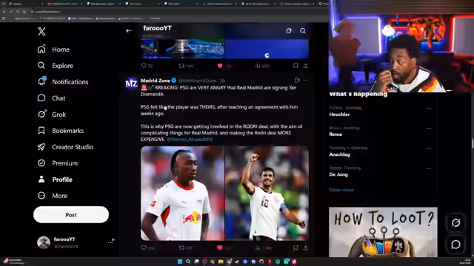Expand account switcher dots next to faroooYT
Viewport: 474px width, 266px height.
click(x=110, y=242)
